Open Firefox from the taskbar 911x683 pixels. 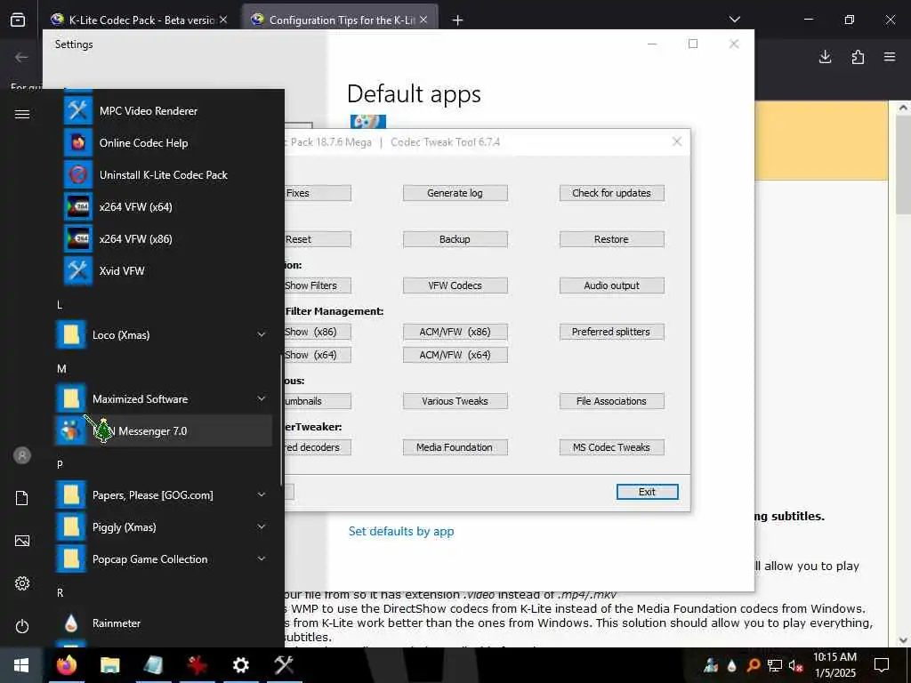[66, 665]
